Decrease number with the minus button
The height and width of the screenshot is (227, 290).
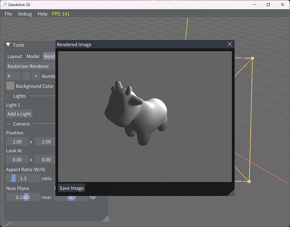(x=26, y=76)
